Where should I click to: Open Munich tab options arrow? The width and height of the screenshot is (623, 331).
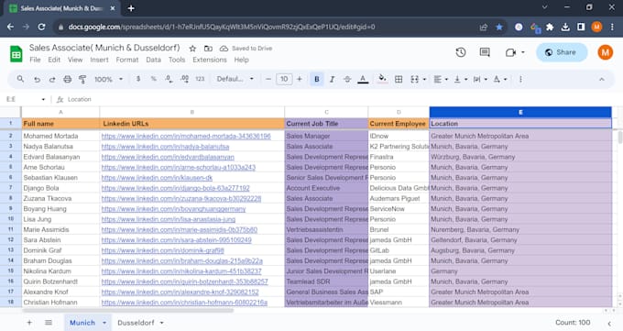pos(104,323)
